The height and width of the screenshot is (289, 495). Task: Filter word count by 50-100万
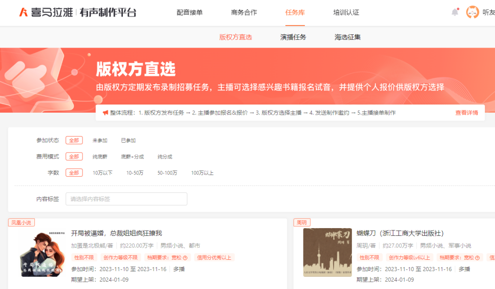pyautogui.click(x=167, y=173)
